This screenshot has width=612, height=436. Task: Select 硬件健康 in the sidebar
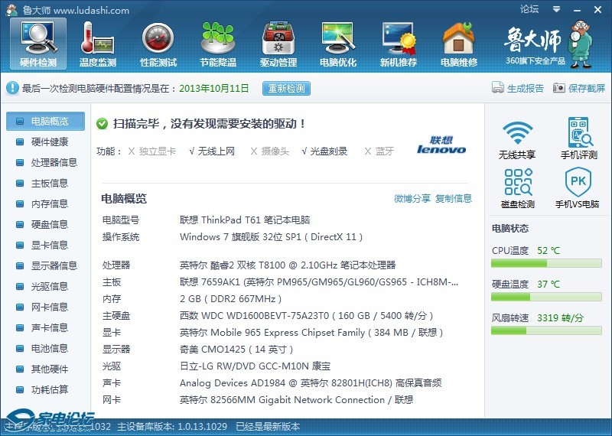click(49, 142)
